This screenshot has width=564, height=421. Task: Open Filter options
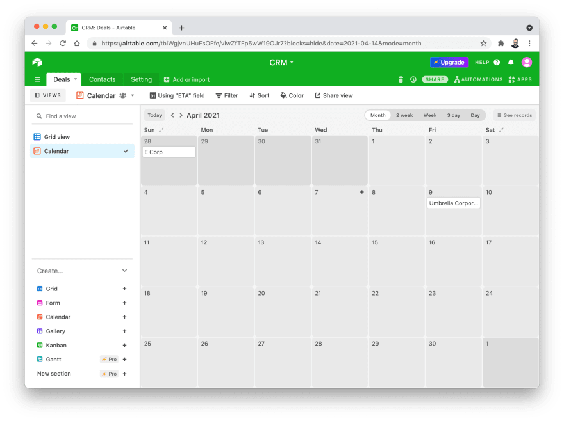(227, 95)
